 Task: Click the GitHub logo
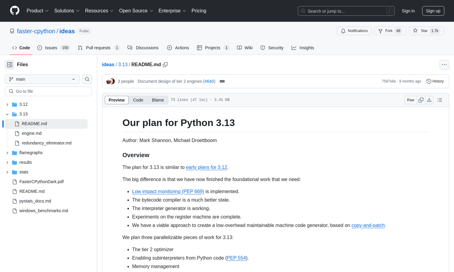click(15, 11)
